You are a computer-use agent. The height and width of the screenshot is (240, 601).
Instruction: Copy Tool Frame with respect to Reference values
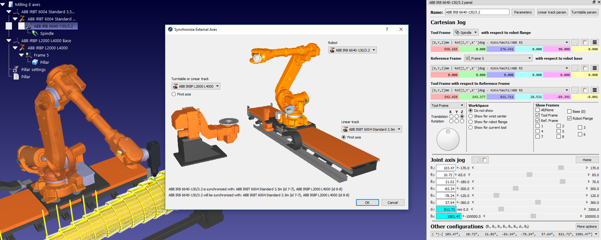point(575,90)
